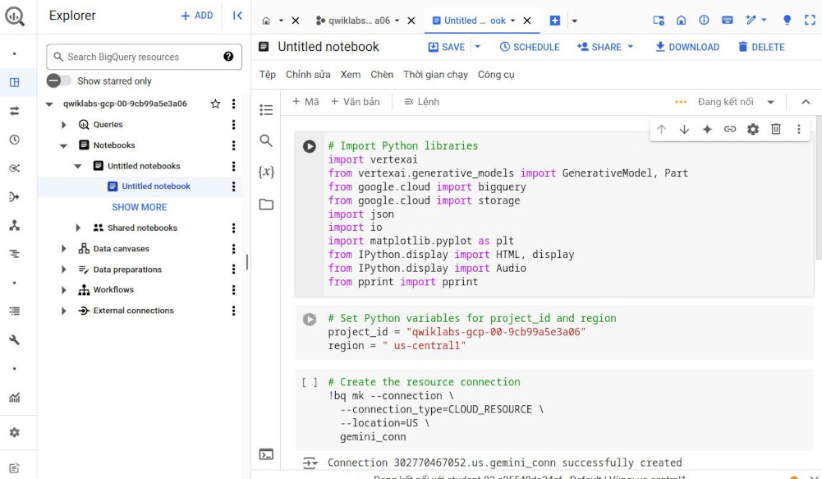Copy link to cell icon
This screenshot has height=479, width=822.
click(x=730, y=129)
